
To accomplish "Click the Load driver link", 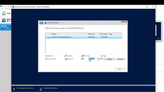I will 52,59.
